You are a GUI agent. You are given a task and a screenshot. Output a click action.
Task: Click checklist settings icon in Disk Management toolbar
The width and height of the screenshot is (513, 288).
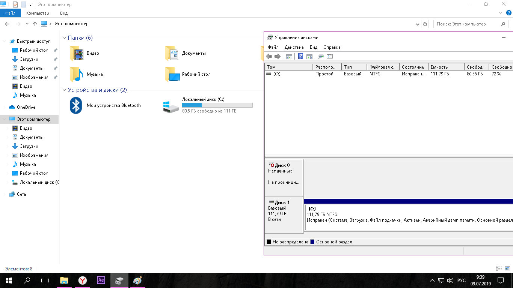[330, 57]
